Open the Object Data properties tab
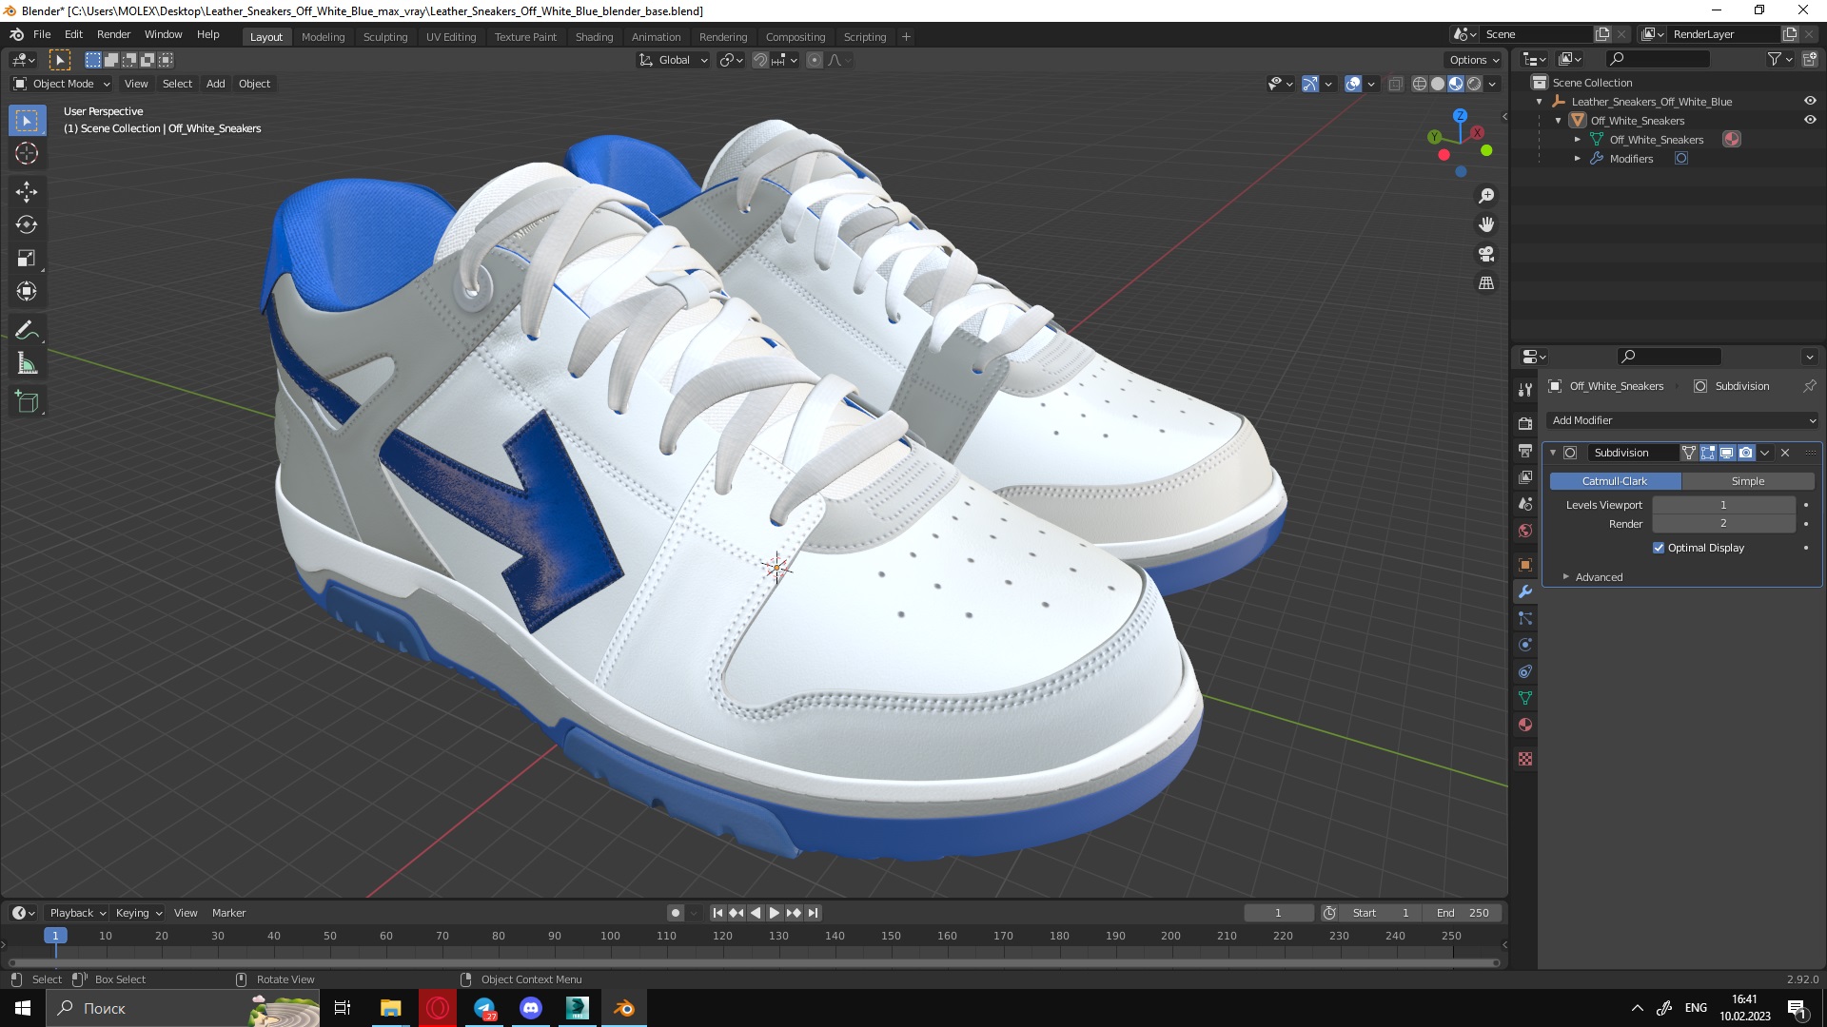Image resolution: width=1827 pixels, height=1027 pixels. tap(1525, 698)
